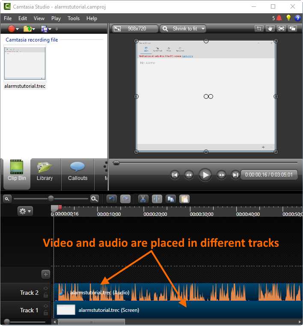
Task: Click the notifications bell icon
Action: [x=279, y=18]
